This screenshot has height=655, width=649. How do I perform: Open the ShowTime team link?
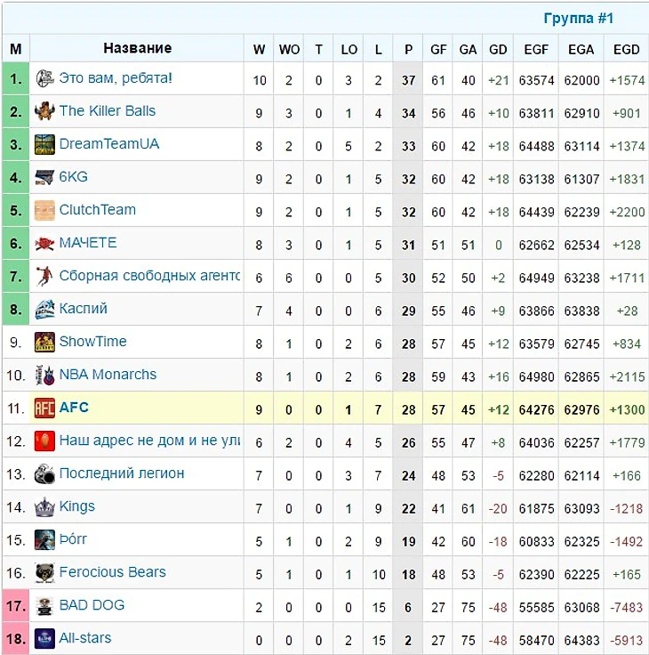[92, 342]
